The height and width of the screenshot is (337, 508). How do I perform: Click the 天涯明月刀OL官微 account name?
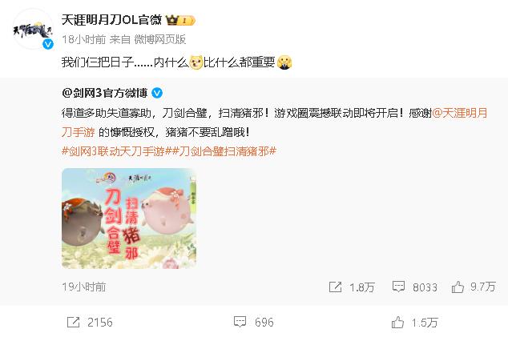tap(111, 20)
